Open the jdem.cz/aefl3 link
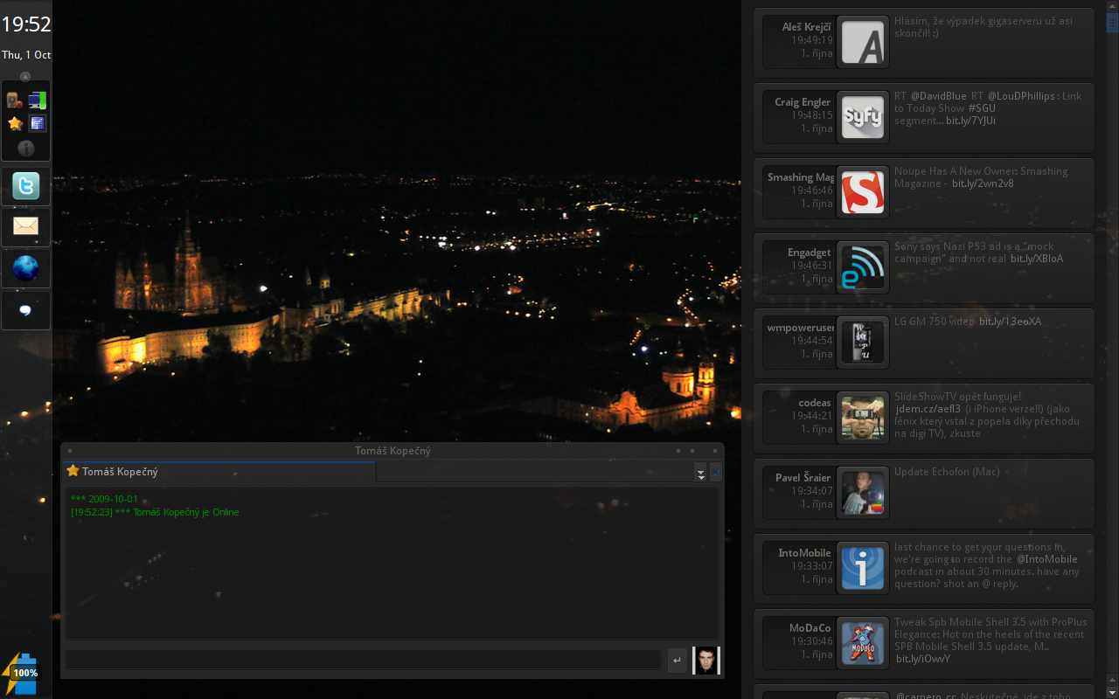 pos(928,409)
